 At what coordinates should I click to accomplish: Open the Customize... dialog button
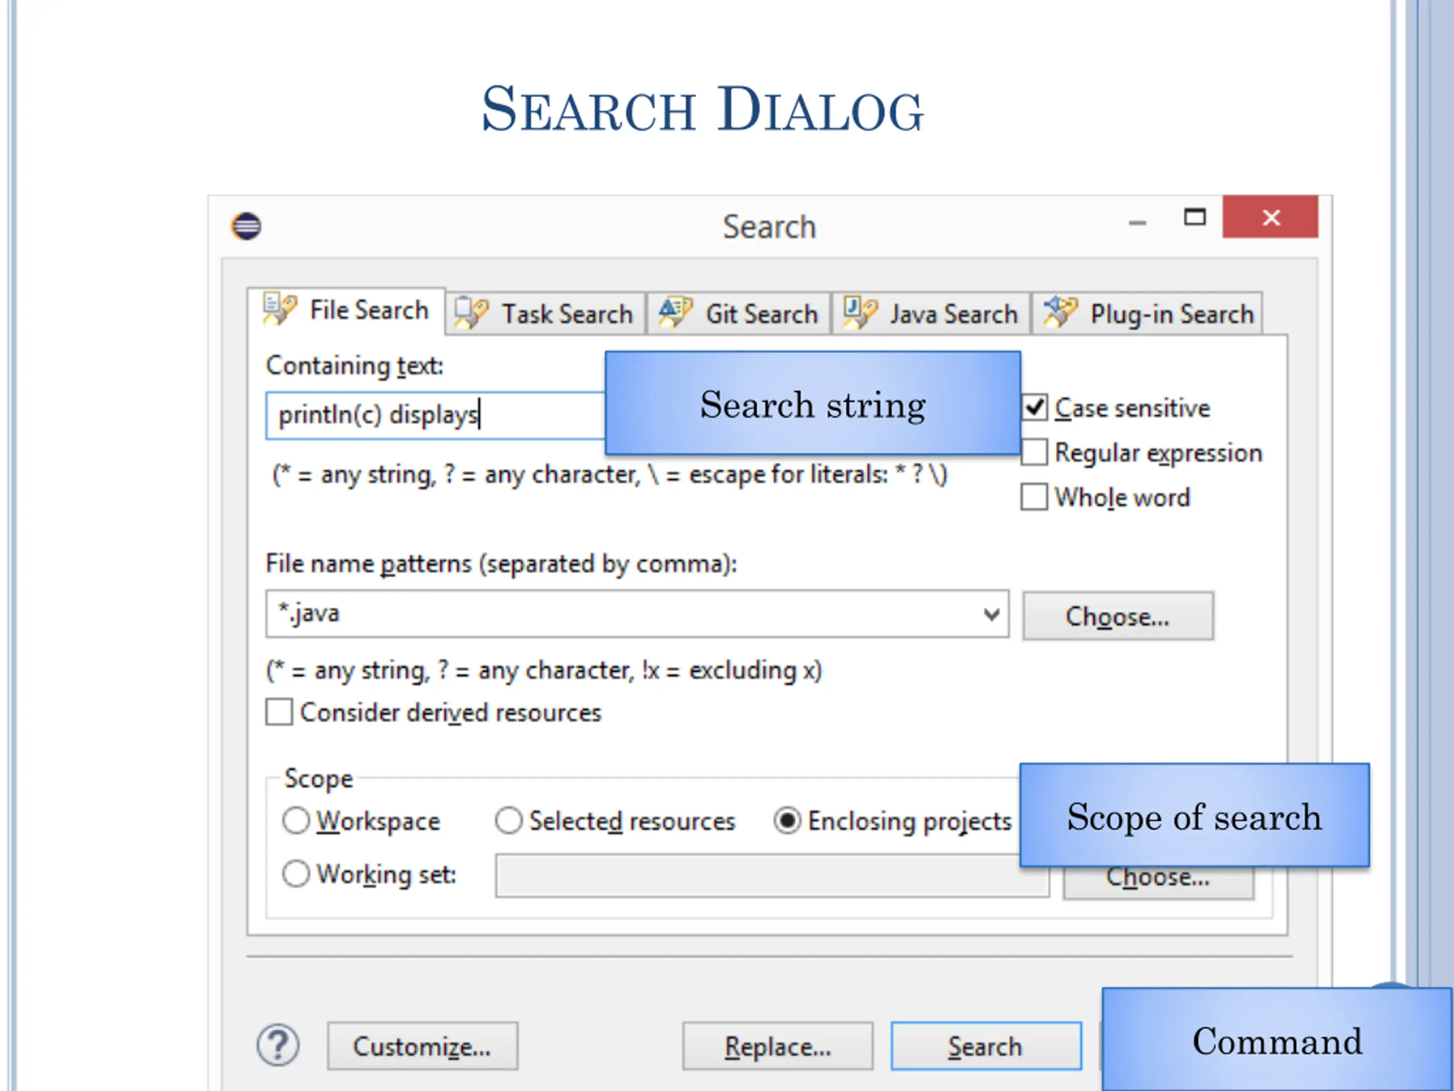coord(423,1046)
